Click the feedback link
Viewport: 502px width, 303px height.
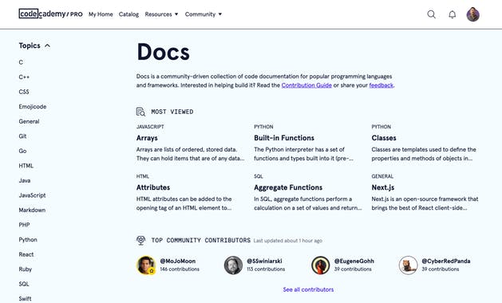[381, 85]
